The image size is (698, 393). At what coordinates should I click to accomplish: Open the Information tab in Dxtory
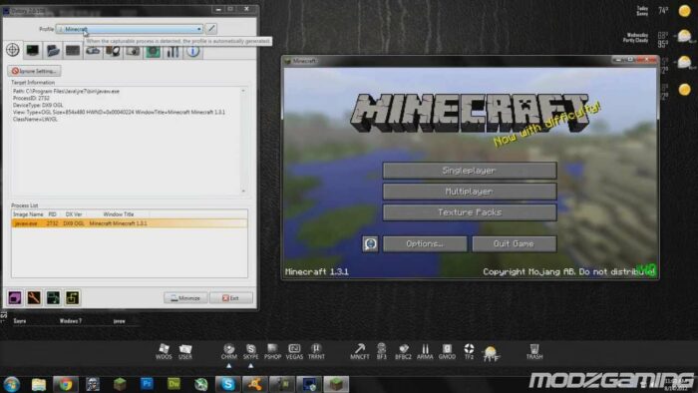click(x=192, y=51)
